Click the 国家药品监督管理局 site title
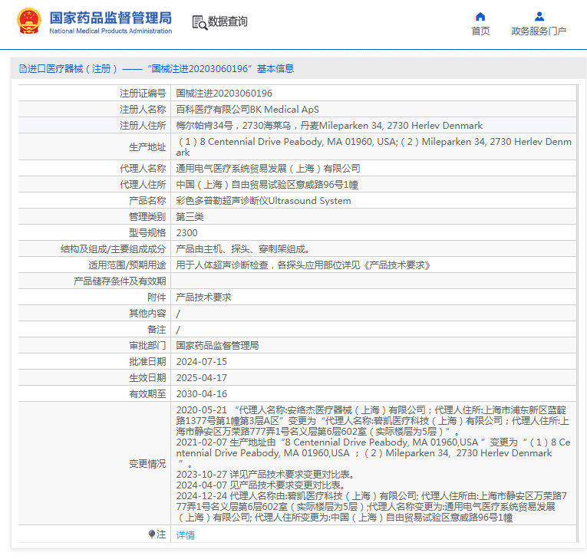Viewport: 587px width, 559px height. 110,18
